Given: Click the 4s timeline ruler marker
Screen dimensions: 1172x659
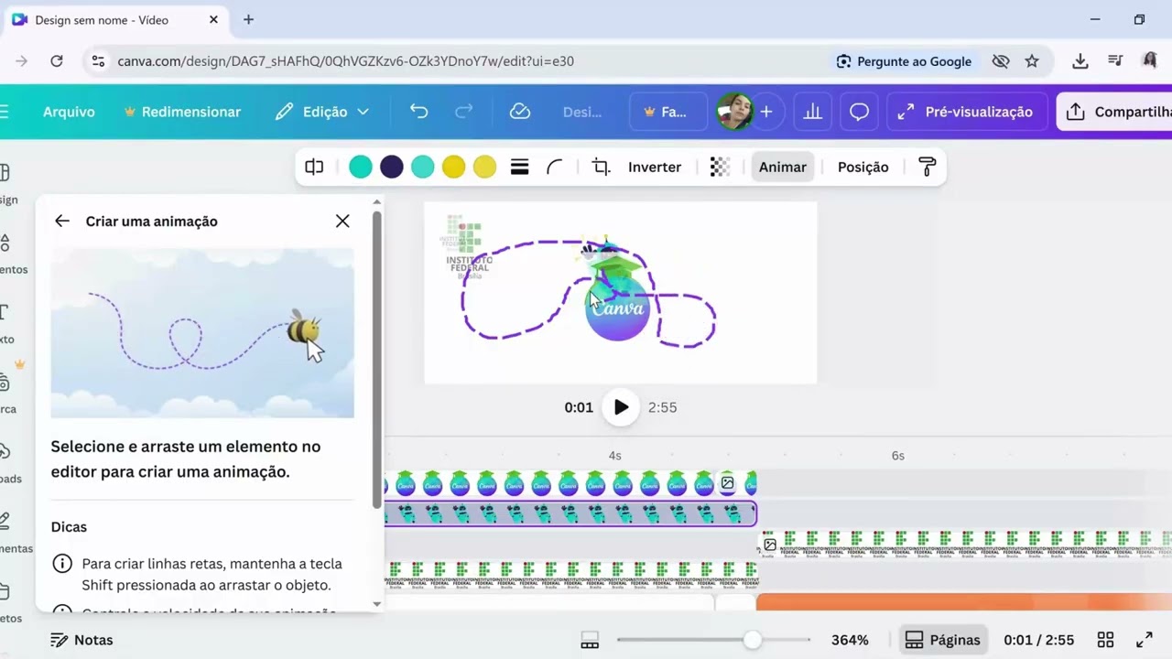Looking at the screenshot, I should [x=614, y=456].
